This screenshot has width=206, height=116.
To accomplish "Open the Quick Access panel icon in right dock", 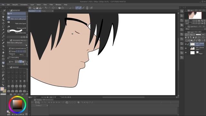I will [182, 11].
